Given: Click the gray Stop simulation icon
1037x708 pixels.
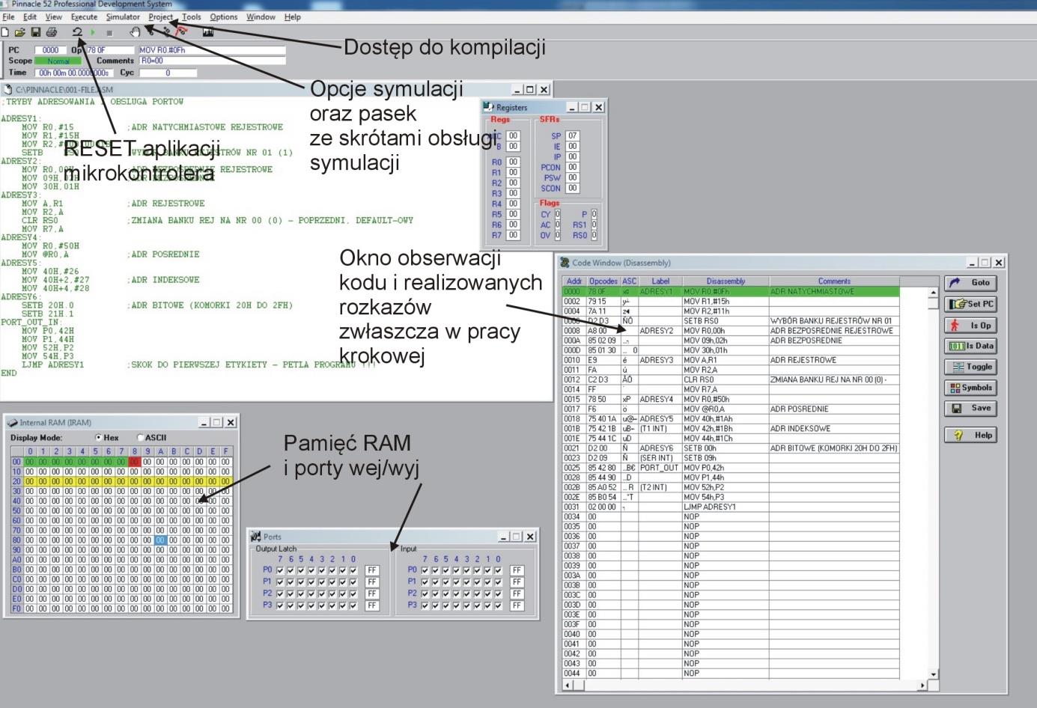Looking at the screenshot, I should pos(109,33).
